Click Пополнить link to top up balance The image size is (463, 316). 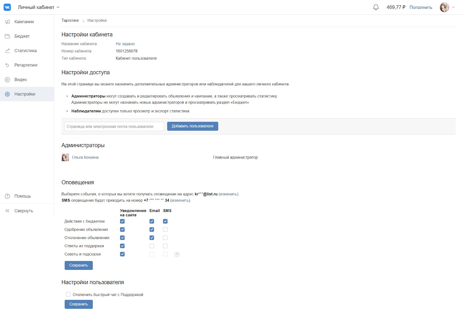[421, 7]
